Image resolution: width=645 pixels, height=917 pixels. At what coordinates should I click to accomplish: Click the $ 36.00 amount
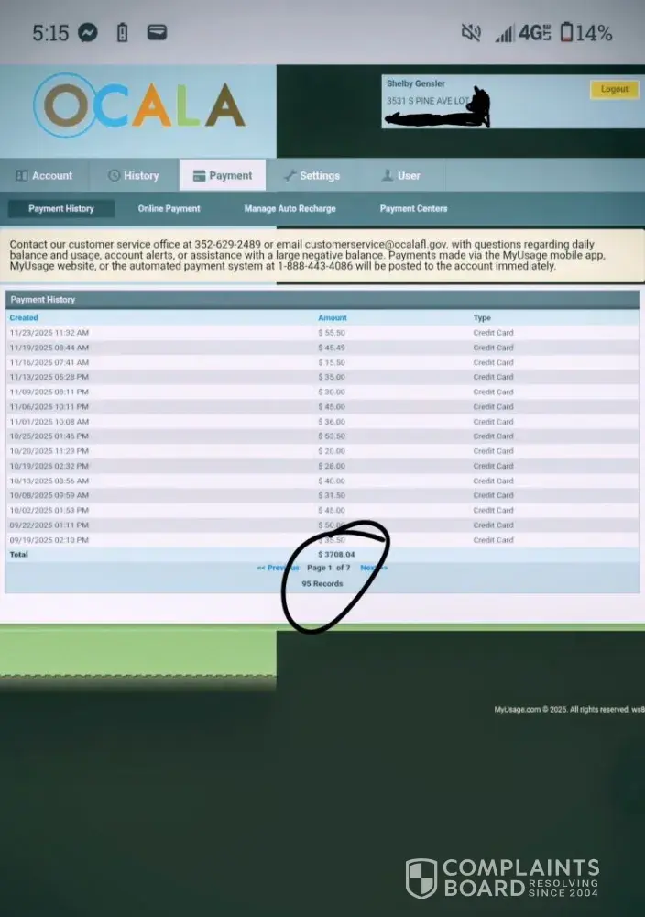pyautogui.click(x=332, y=422)
